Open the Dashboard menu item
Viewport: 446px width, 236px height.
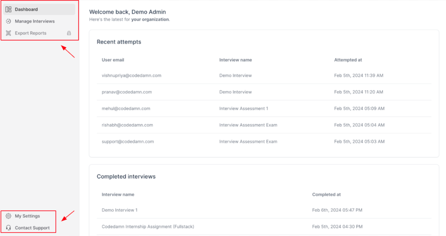(39, 10)
